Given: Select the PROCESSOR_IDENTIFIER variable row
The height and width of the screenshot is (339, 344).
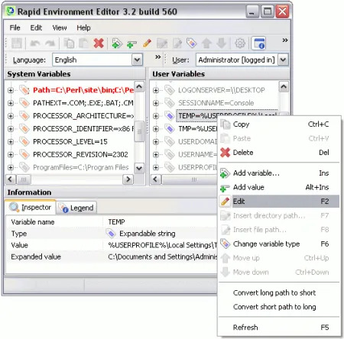Looking at the screenshot, I should point(83,129).
